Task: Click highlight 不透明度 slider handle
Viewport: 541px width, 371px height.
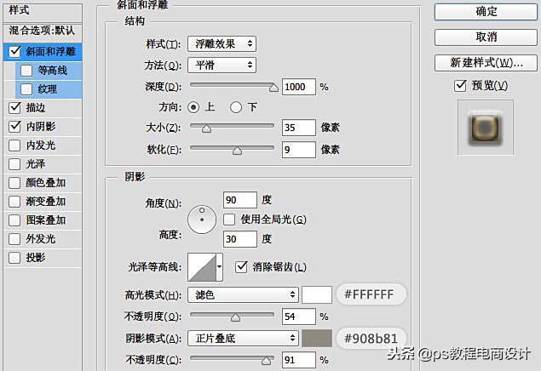Action: point(235,317)
